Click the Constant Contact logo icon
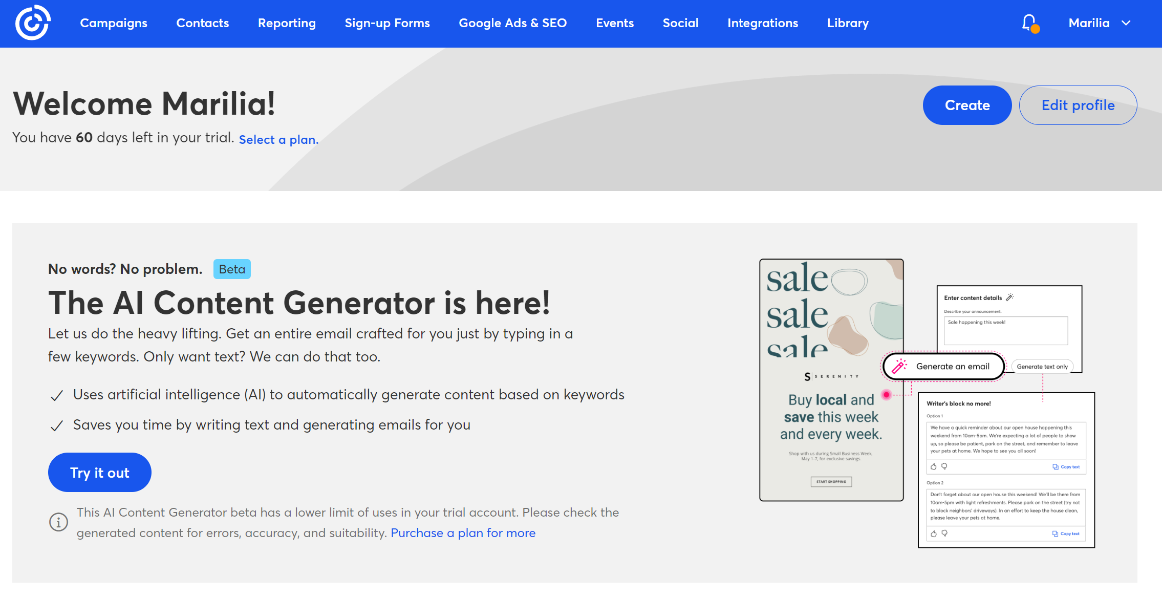The width and height of the screenshot is (1162, 597). pyautogui.click(x=31, y=23)
